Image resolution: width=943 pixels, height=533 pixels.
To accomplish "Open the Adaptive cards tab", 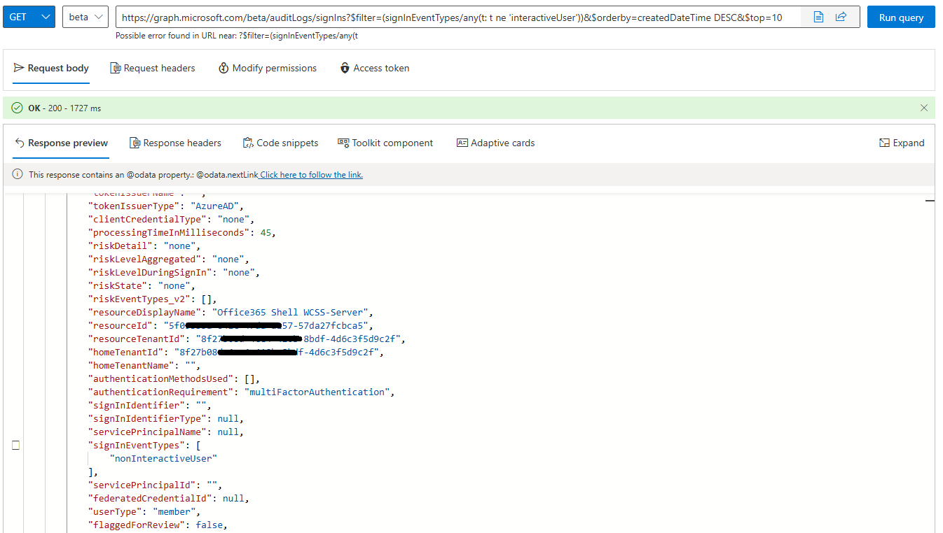I will tap(495, 143).
